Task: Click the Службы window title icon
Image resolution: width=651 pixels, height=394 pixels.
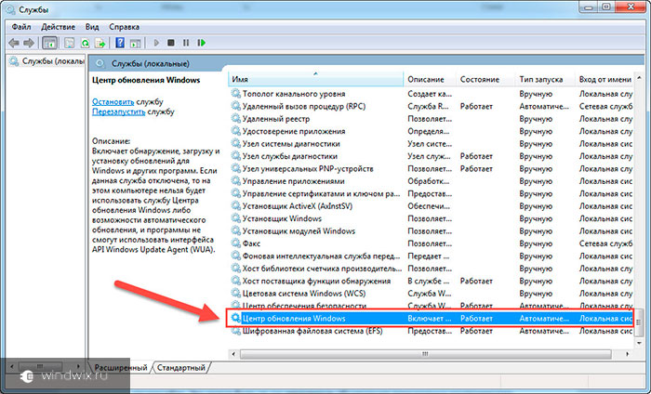Action: (10, 9)
